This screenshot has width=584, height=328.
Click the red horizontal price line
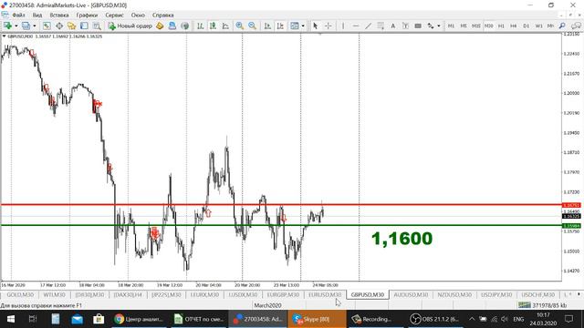pos(281,204)
